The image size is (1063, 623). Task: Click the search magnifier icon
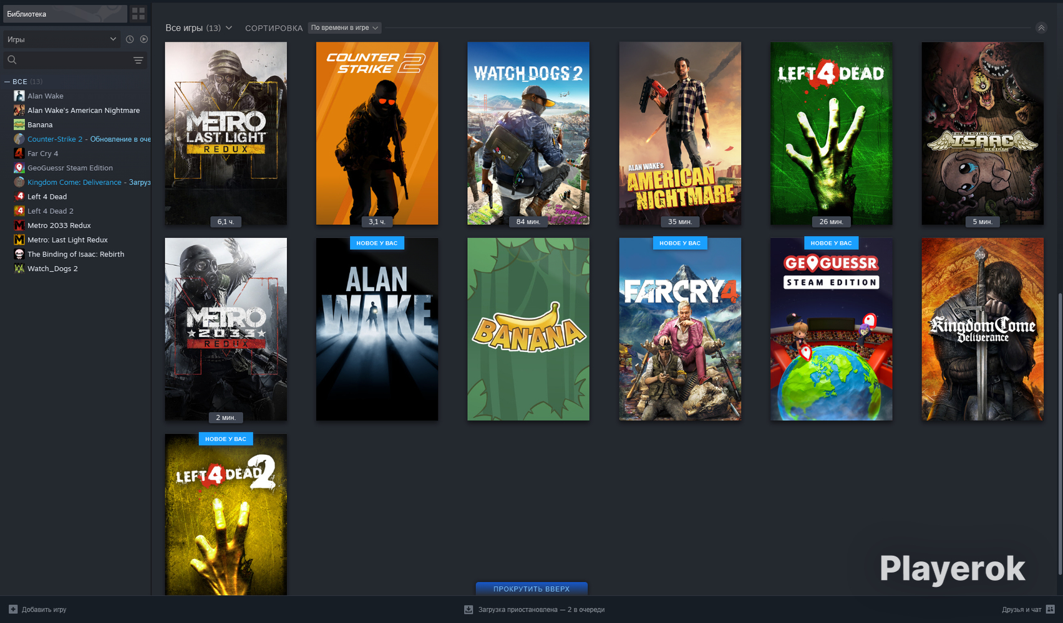point(12,60)
